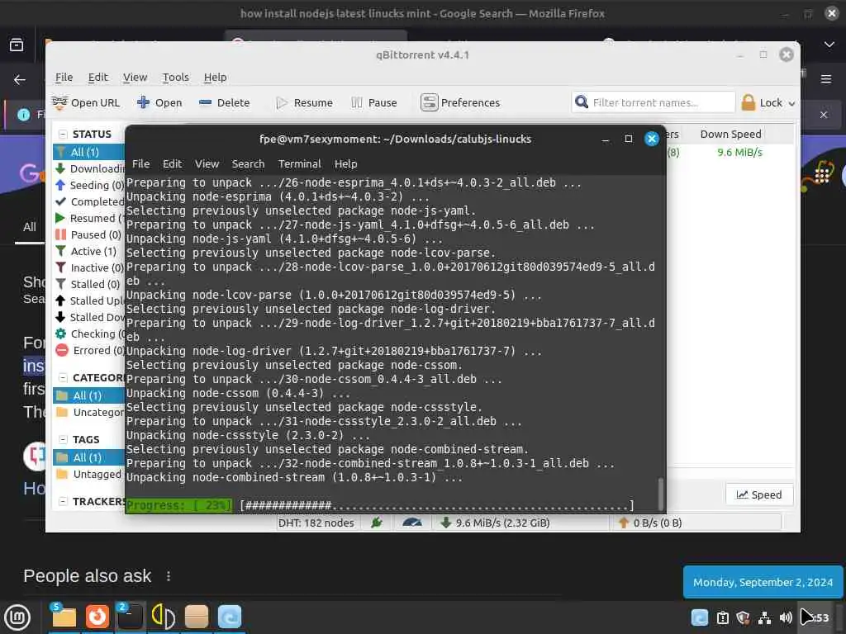Click Firefox back arrow button

20,80
